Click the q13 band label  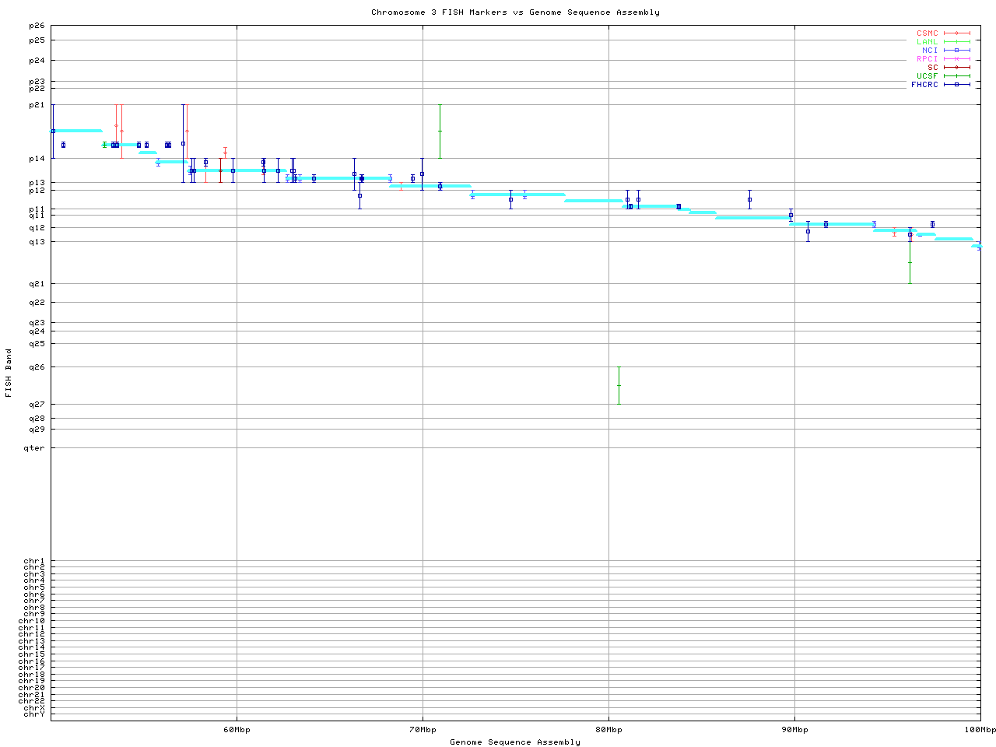pos(37,242)
